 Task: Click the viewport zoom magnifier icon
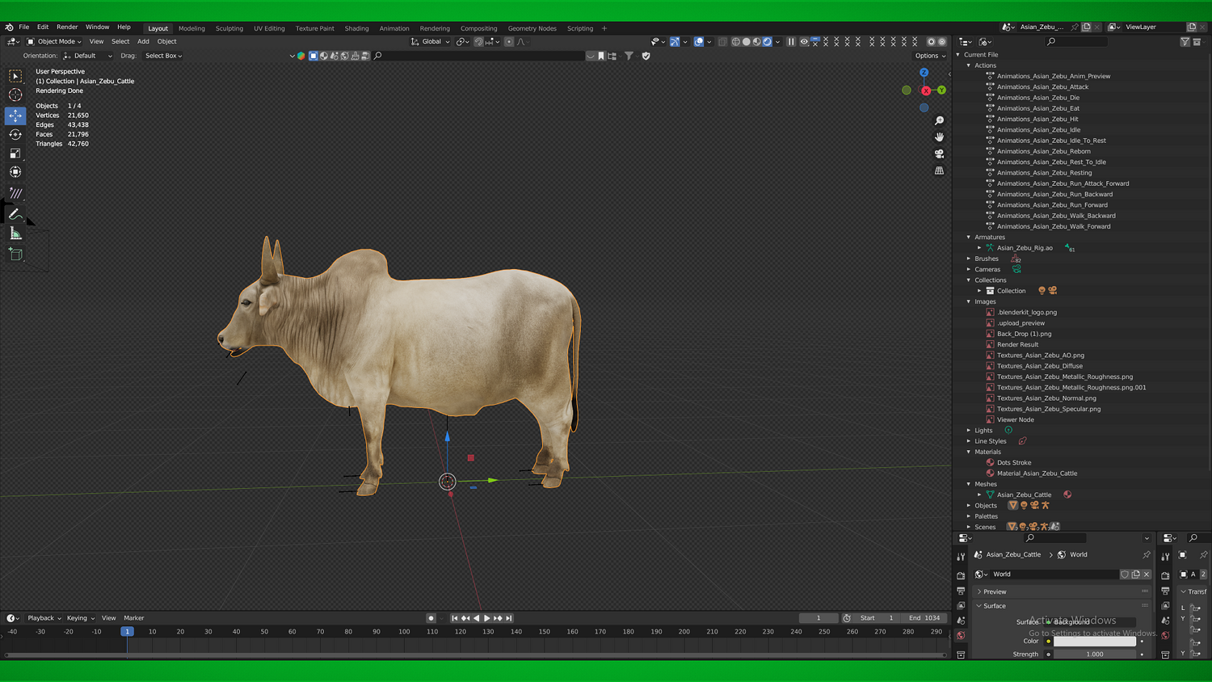click(x=939, y=120)
